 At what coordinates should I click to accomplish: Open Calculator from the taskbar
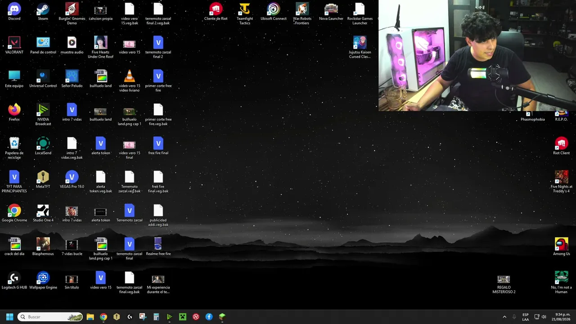point(156,317)
